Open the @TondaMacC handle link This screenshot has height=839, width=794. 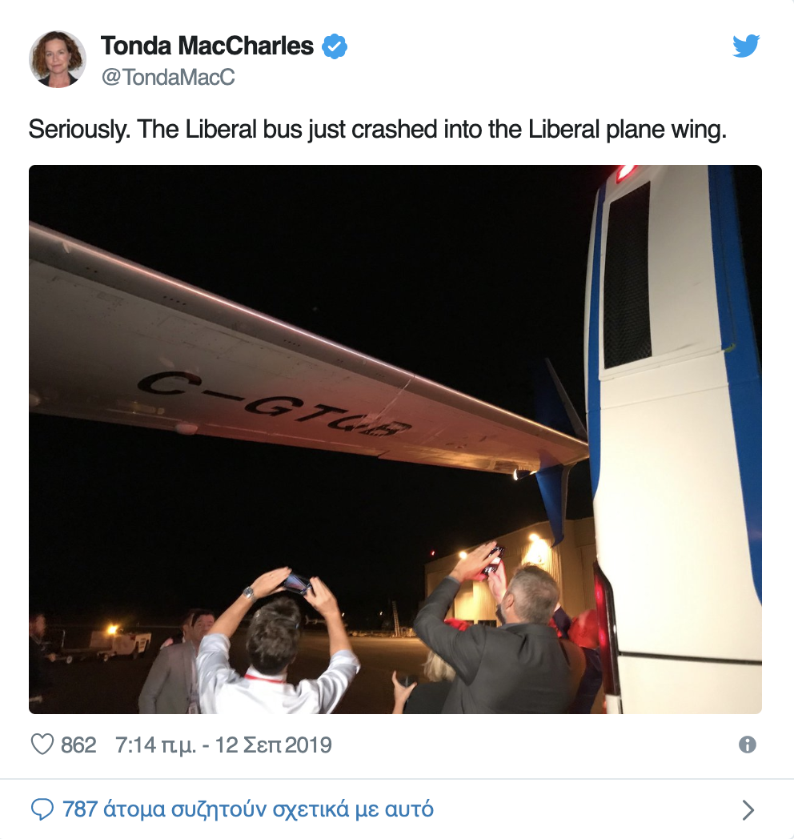168,77
